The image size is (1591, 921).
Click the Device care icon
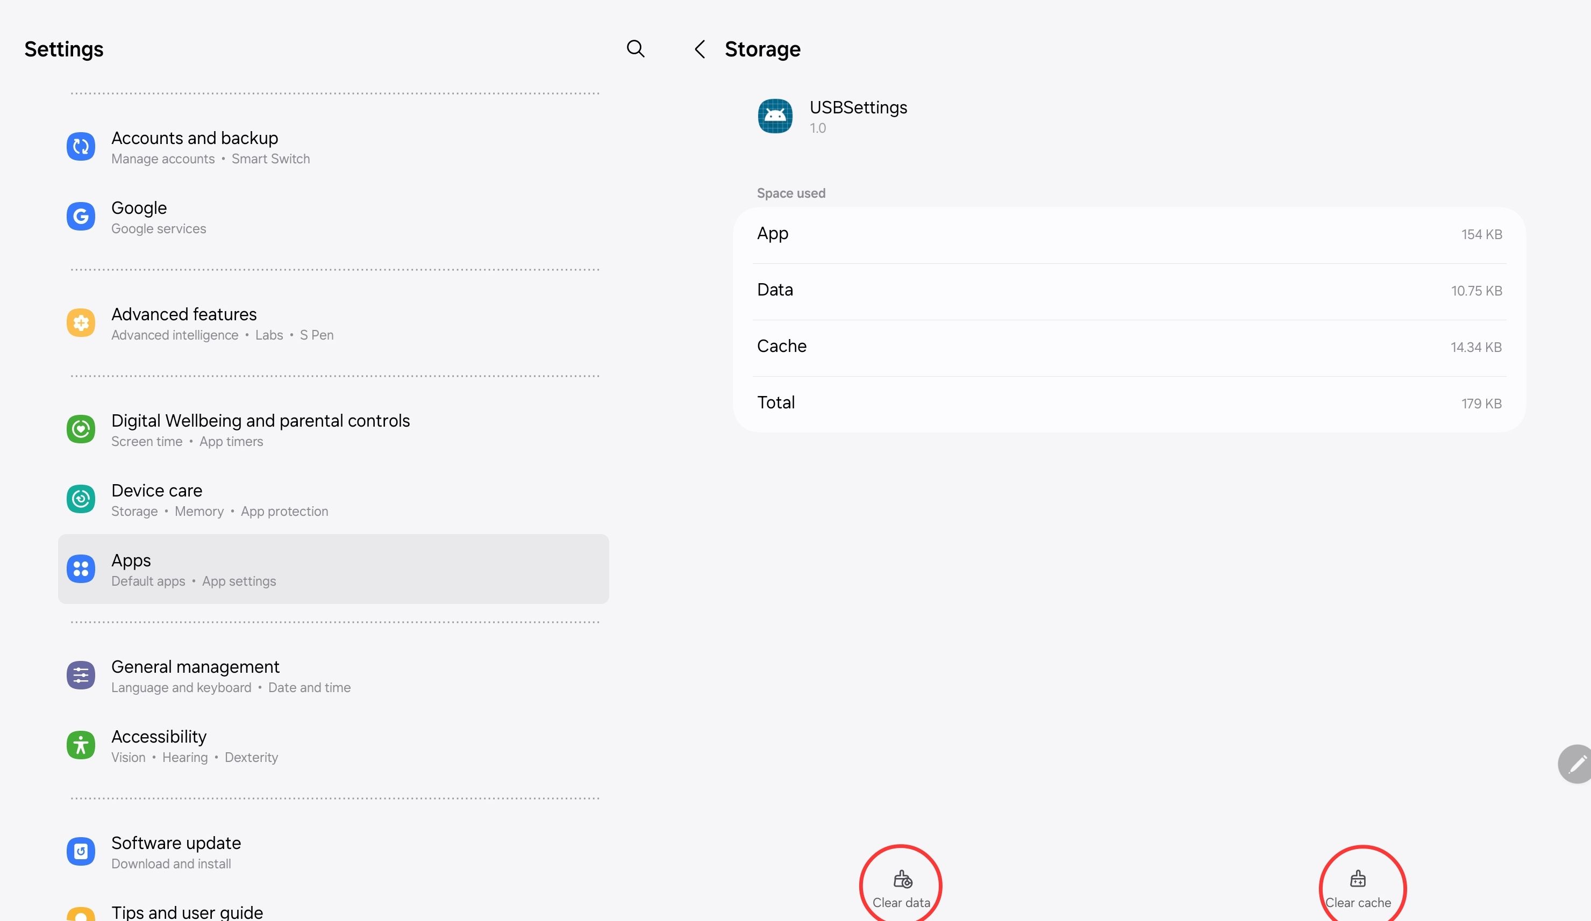point(81,499)
